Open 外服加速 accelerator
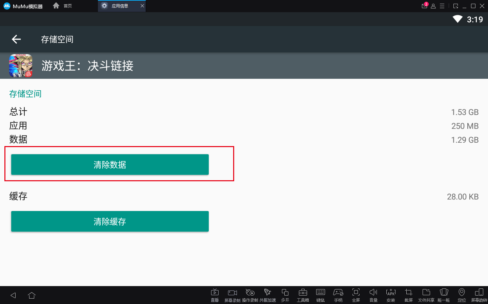This screenshot has height=304, width=488. 268,295
